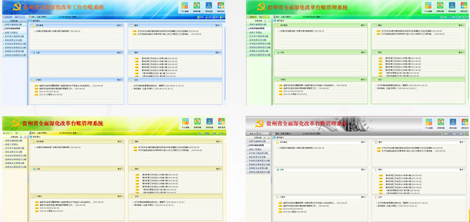Screen dimensions: 470x222
Task: Click the checkmark panel icon in yellow-theme window
Action: (x=33, y=169)
